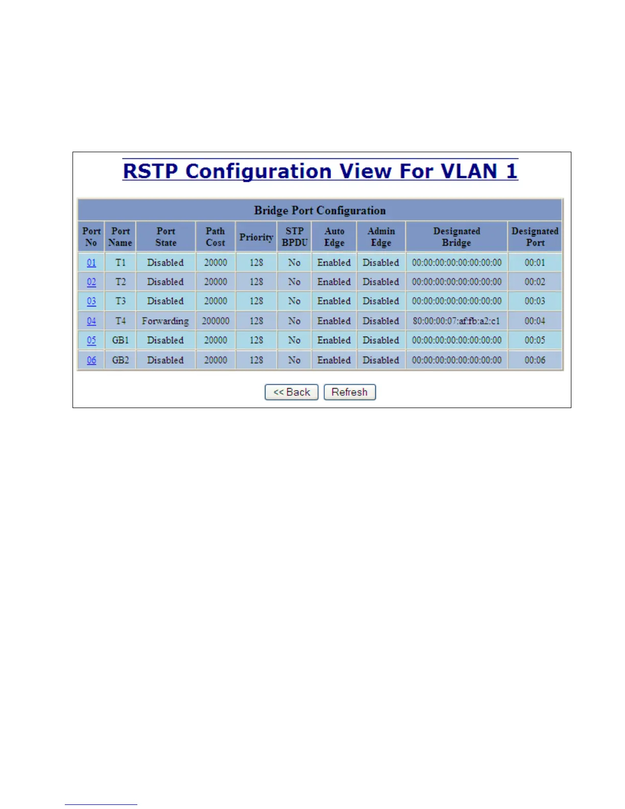Select the Forwarding state cell

[165, 321]
